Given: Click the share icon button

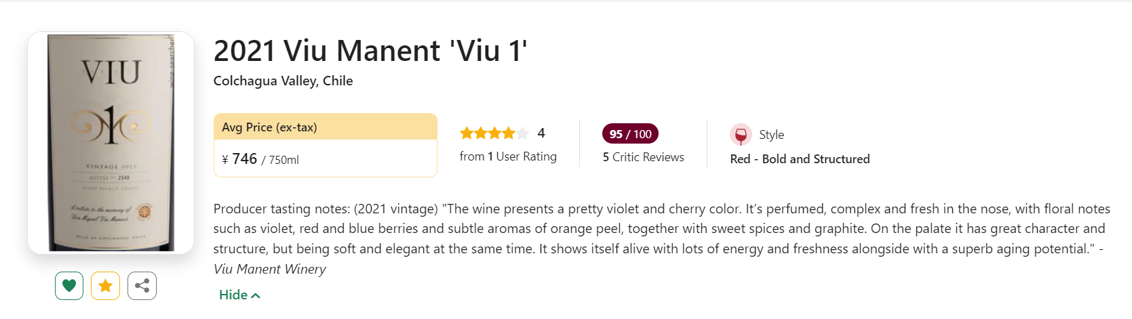Looking at the screenshot, I should tap(142, 286).
